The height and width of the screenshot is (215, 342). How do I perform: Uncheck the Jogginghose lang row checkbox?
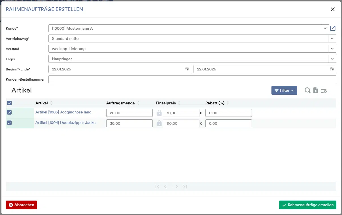click(x=9, y=113)
